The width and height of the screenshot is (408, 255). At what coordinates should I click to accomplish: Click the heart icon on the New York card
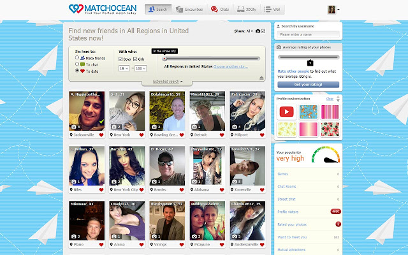pyautogui.click(x=142, y=135)
